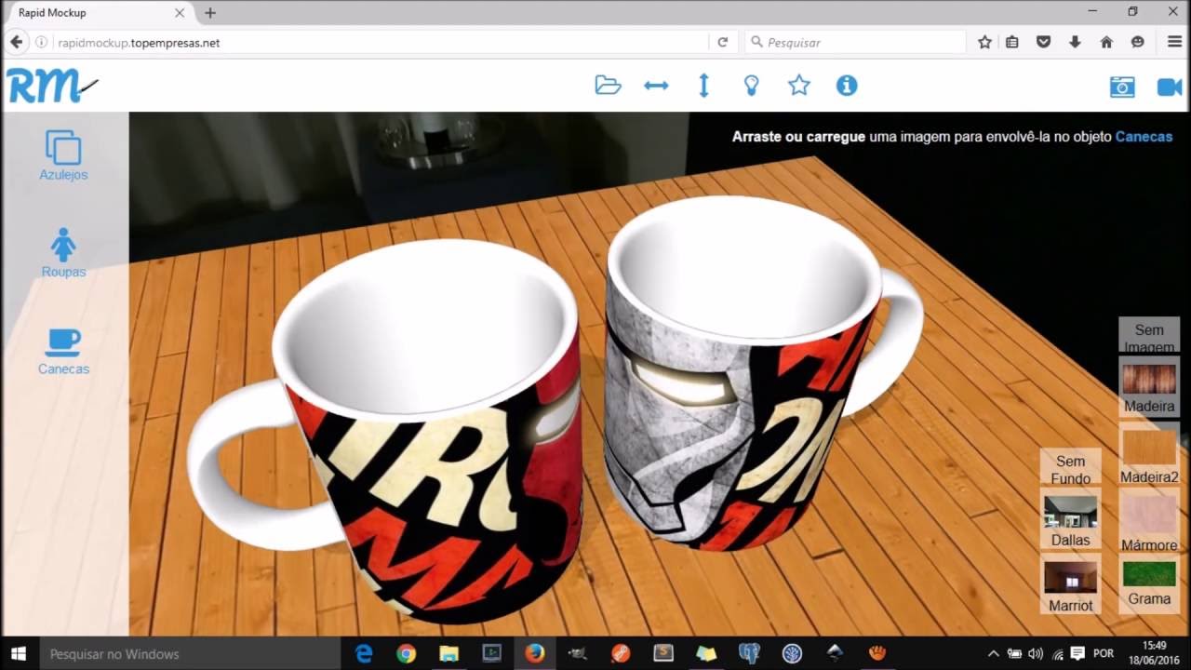Screen dimensions: 1191x670
Task: Click the RM logo
Action: pos(52,86)
